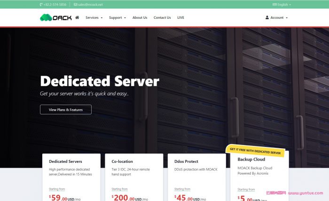Click the MOACK logo
This screenshot has width=329, height=201.
55,17
